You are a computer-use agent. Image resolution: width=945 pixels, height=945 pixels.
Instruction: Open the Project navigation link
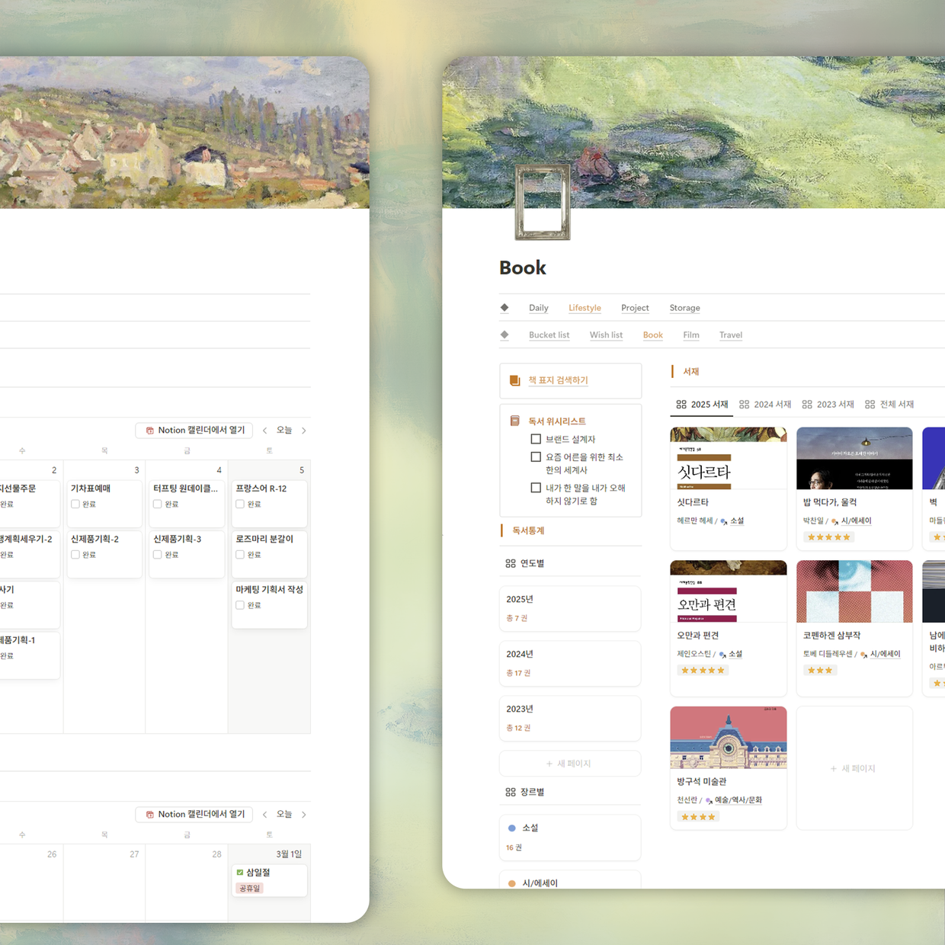(x=635, y=308)
